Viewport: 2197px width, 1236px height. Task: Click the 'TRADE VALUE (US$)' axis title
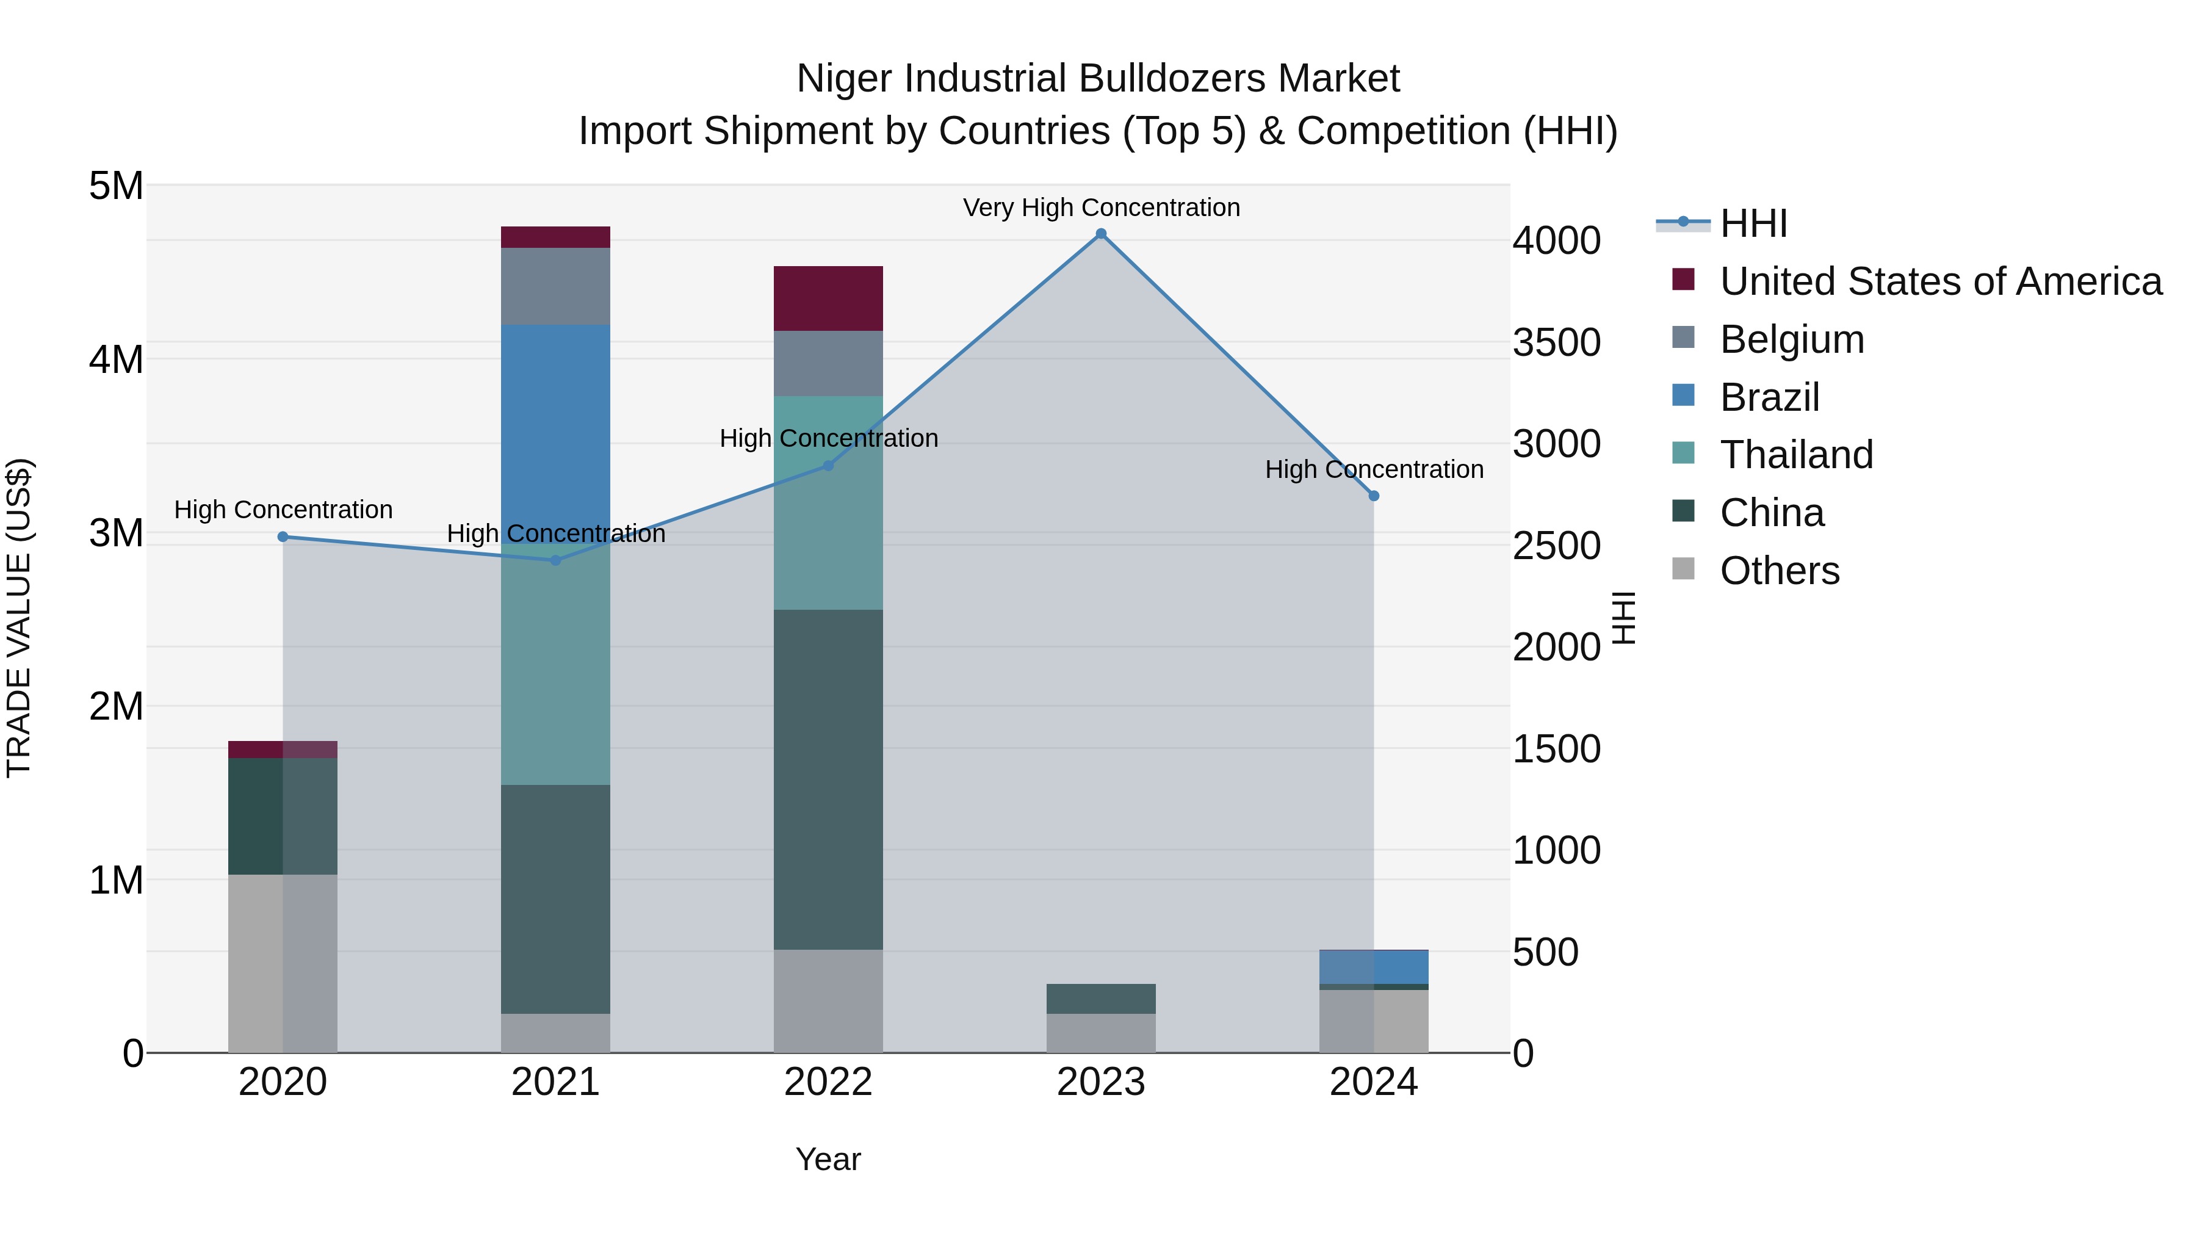[x=19, y=618]
